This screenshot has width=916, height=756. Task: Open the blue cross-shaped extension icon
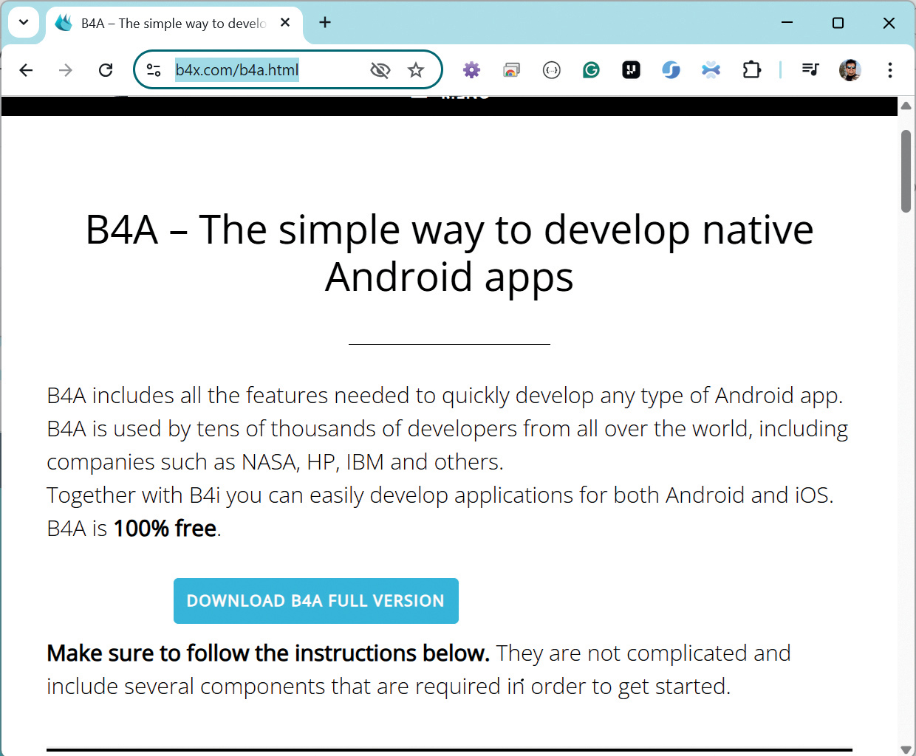pos(711,70)
